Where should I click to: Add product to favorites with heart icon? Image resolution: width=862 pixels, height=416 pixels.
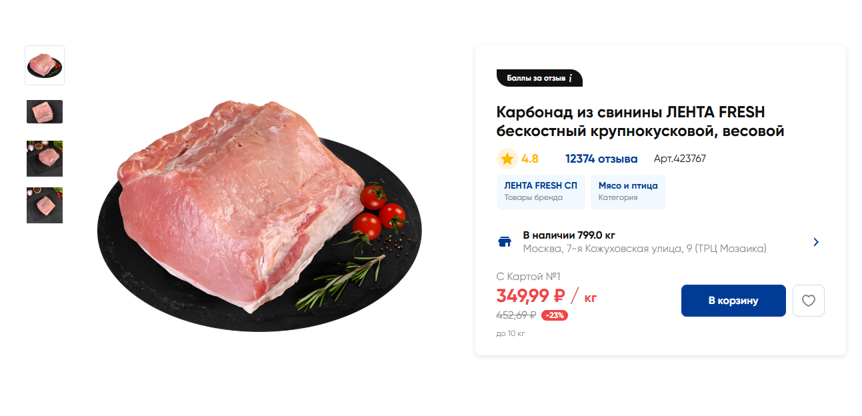pyautogui.click(x=808, y=301)
